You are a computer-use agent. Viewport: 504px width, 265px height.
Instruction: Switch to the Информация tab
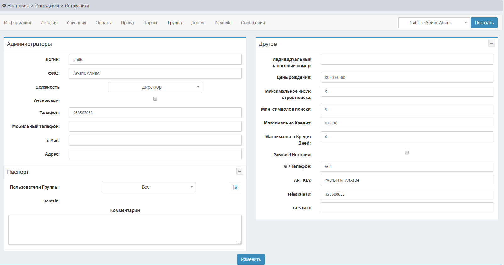pos(18,23)
